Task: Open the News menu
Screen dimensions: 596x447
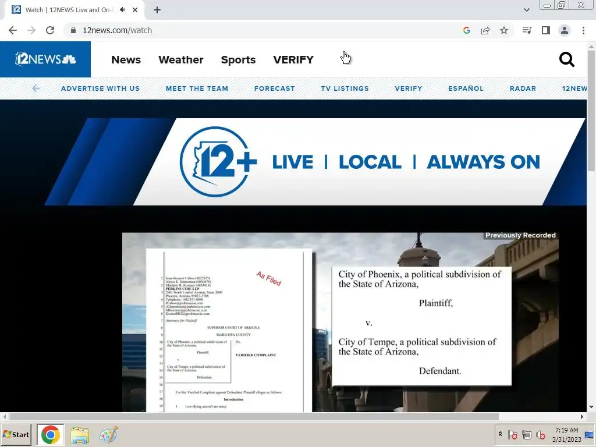Action: (126, 60)
